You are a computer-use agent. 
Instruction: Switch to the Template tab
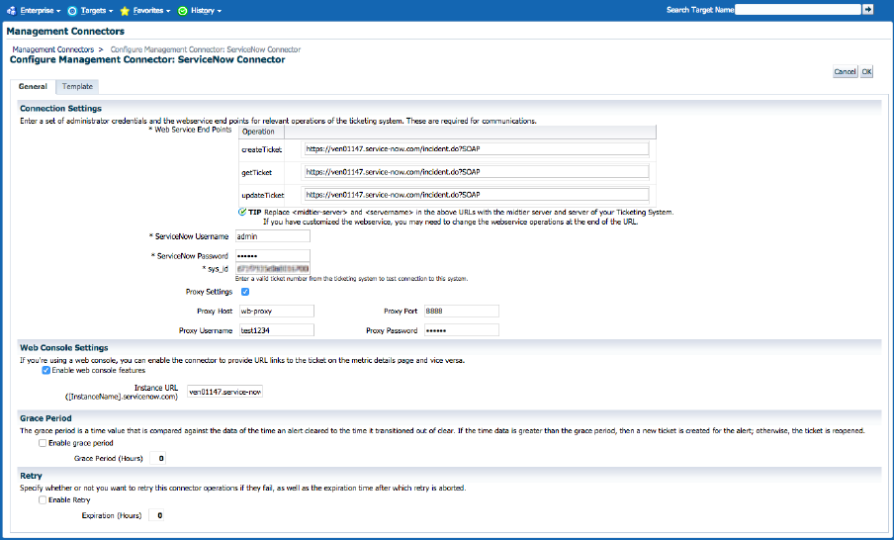pyautogui.click(x=77, y=87)
